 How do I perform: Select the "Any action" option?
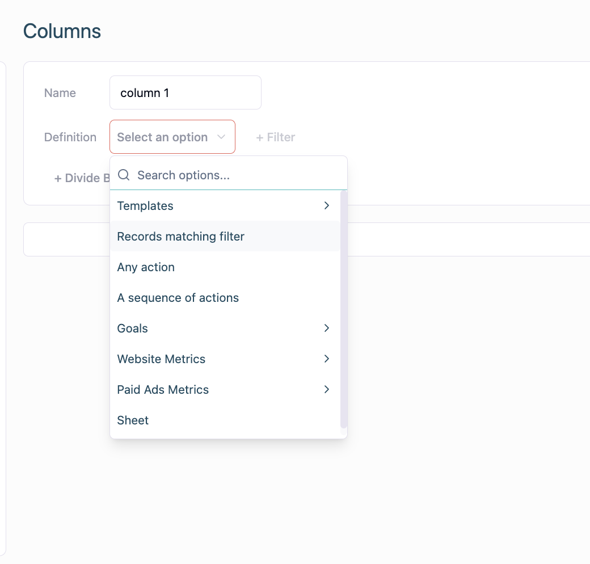[146, 267]
